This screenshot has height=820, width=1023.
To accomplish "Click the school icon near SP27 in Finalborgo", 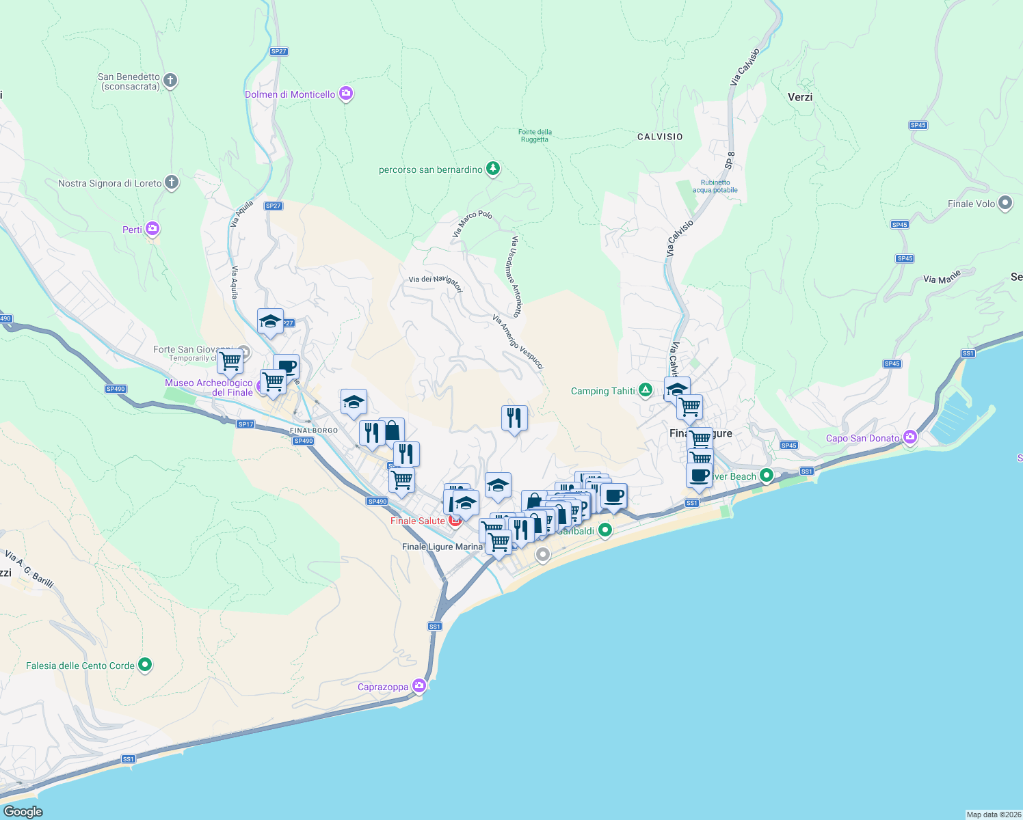I will coord(271,321).
